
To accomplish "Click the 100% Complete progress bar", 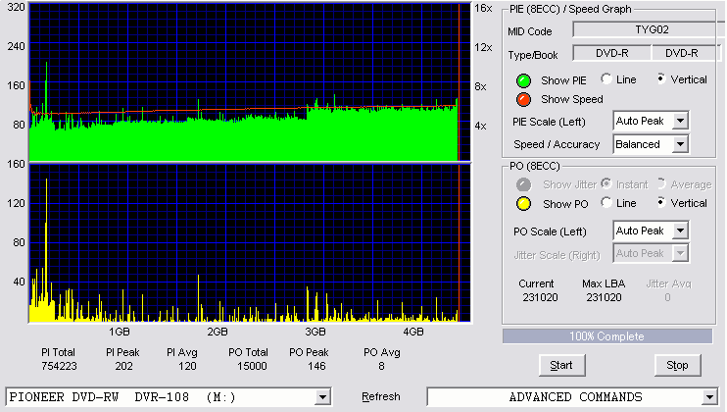I will tap(607, 336).
